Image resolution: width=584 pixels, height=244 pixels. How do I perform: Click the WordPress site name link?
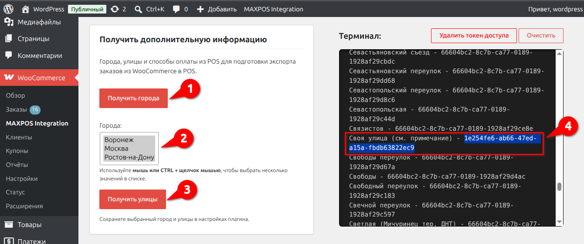tap(48, 9)
